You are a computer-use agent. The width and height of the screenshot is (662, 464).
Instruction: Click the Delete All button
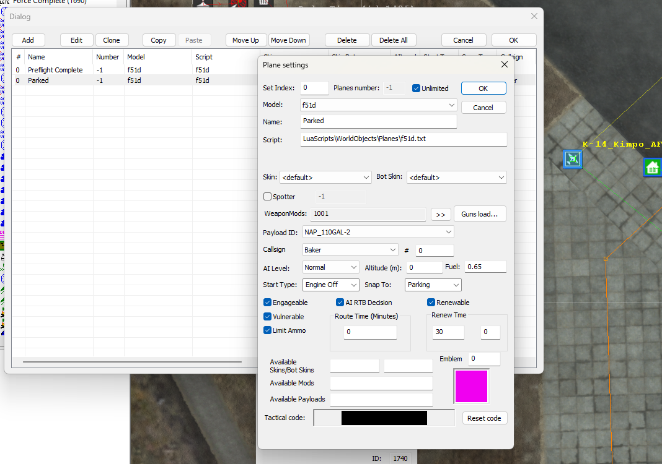(x=394, y=40)
